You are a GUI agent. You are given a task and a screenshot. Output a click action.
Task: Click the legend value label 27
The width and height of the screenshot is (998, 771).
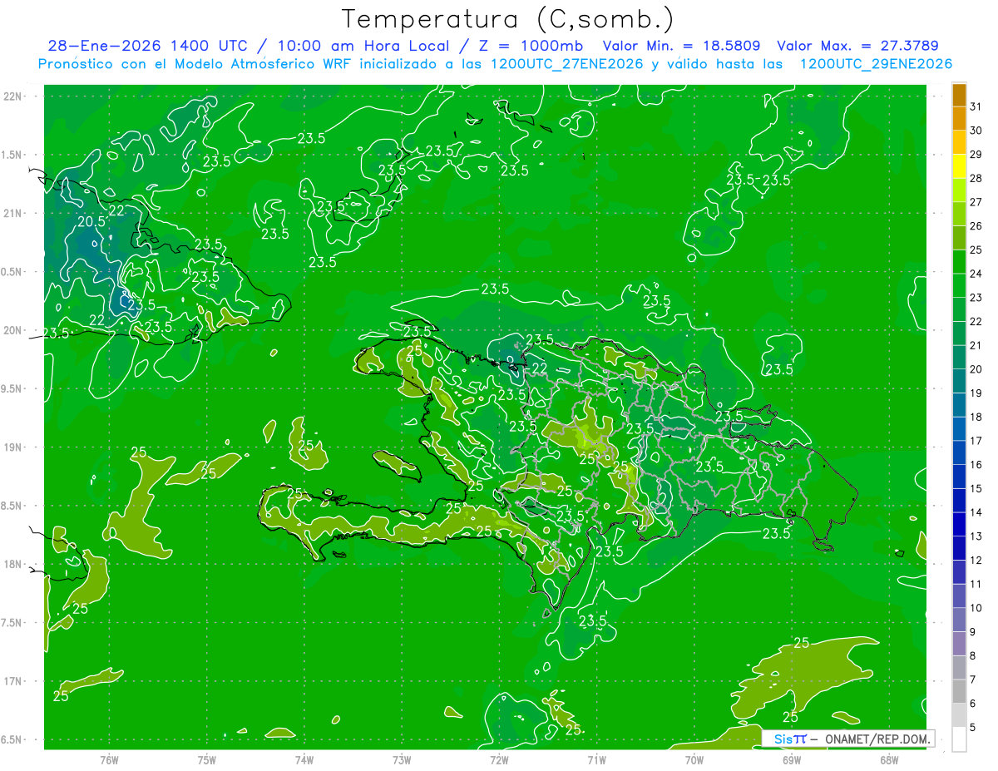click(976, 202)
